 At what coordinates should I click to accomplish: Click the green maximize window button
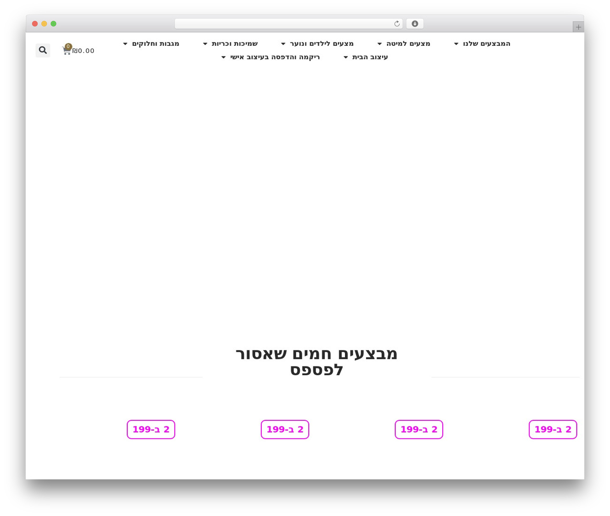coord(53,24)
